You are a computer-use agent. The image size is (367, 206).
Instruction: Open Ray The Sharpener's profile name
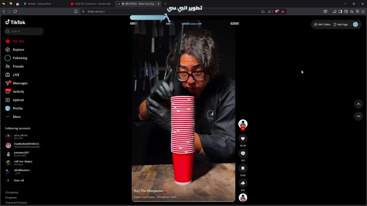coord(149,191)
